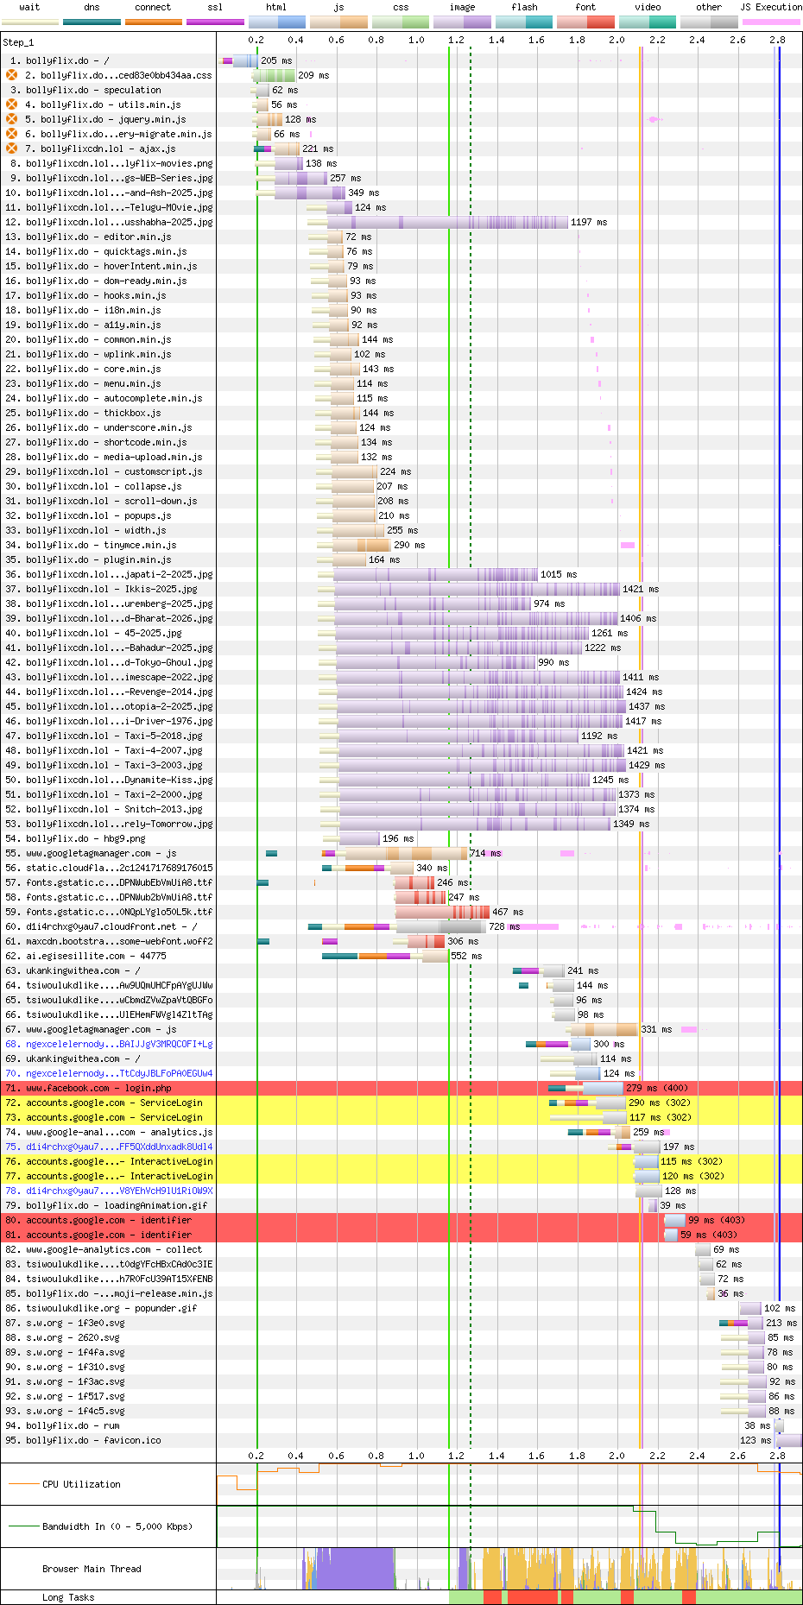Click render-blocking icon on request 2 CSS row
This screenshot has height=1605, width=803.
click(x=12, y=75)
